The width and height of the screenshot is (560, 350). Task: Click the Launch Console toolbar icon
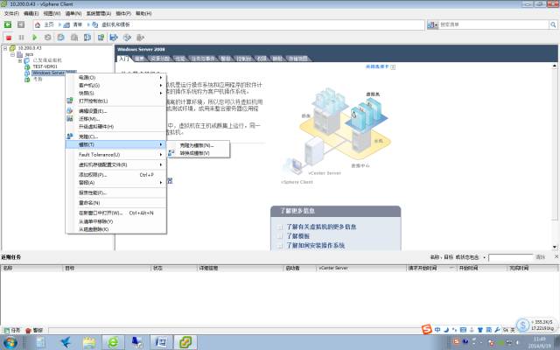pyautogui.click(x=101, y=37)
